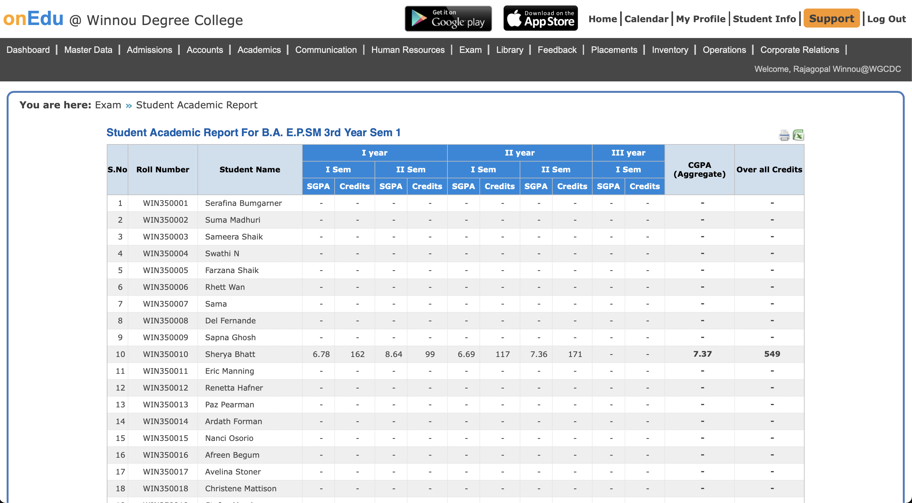Viewport: 912px width, 503px height.
Task: Open the Exam menu in navigation bar
Action: [470, 50]
